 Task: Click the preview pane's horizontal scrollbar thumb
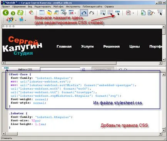61,63
